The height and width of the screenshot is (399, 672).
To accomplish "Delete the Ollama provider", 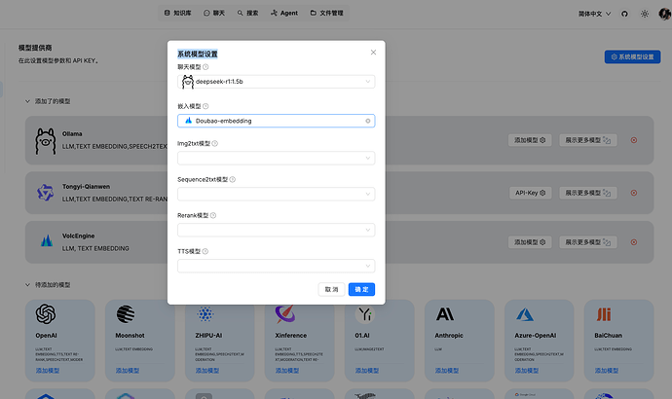I will click(634, 140).
